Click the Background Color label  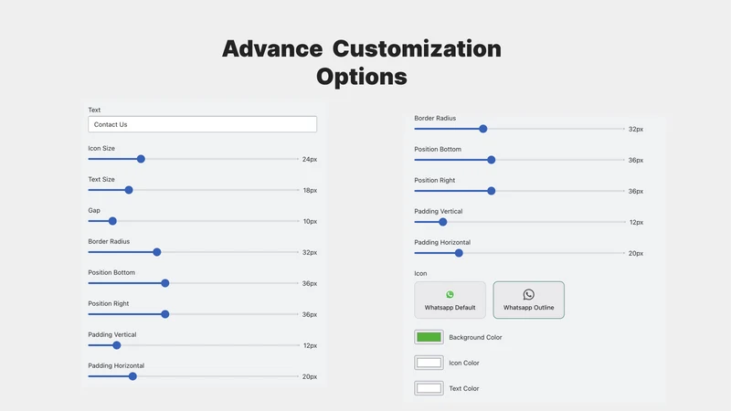[x=475, y=337]
